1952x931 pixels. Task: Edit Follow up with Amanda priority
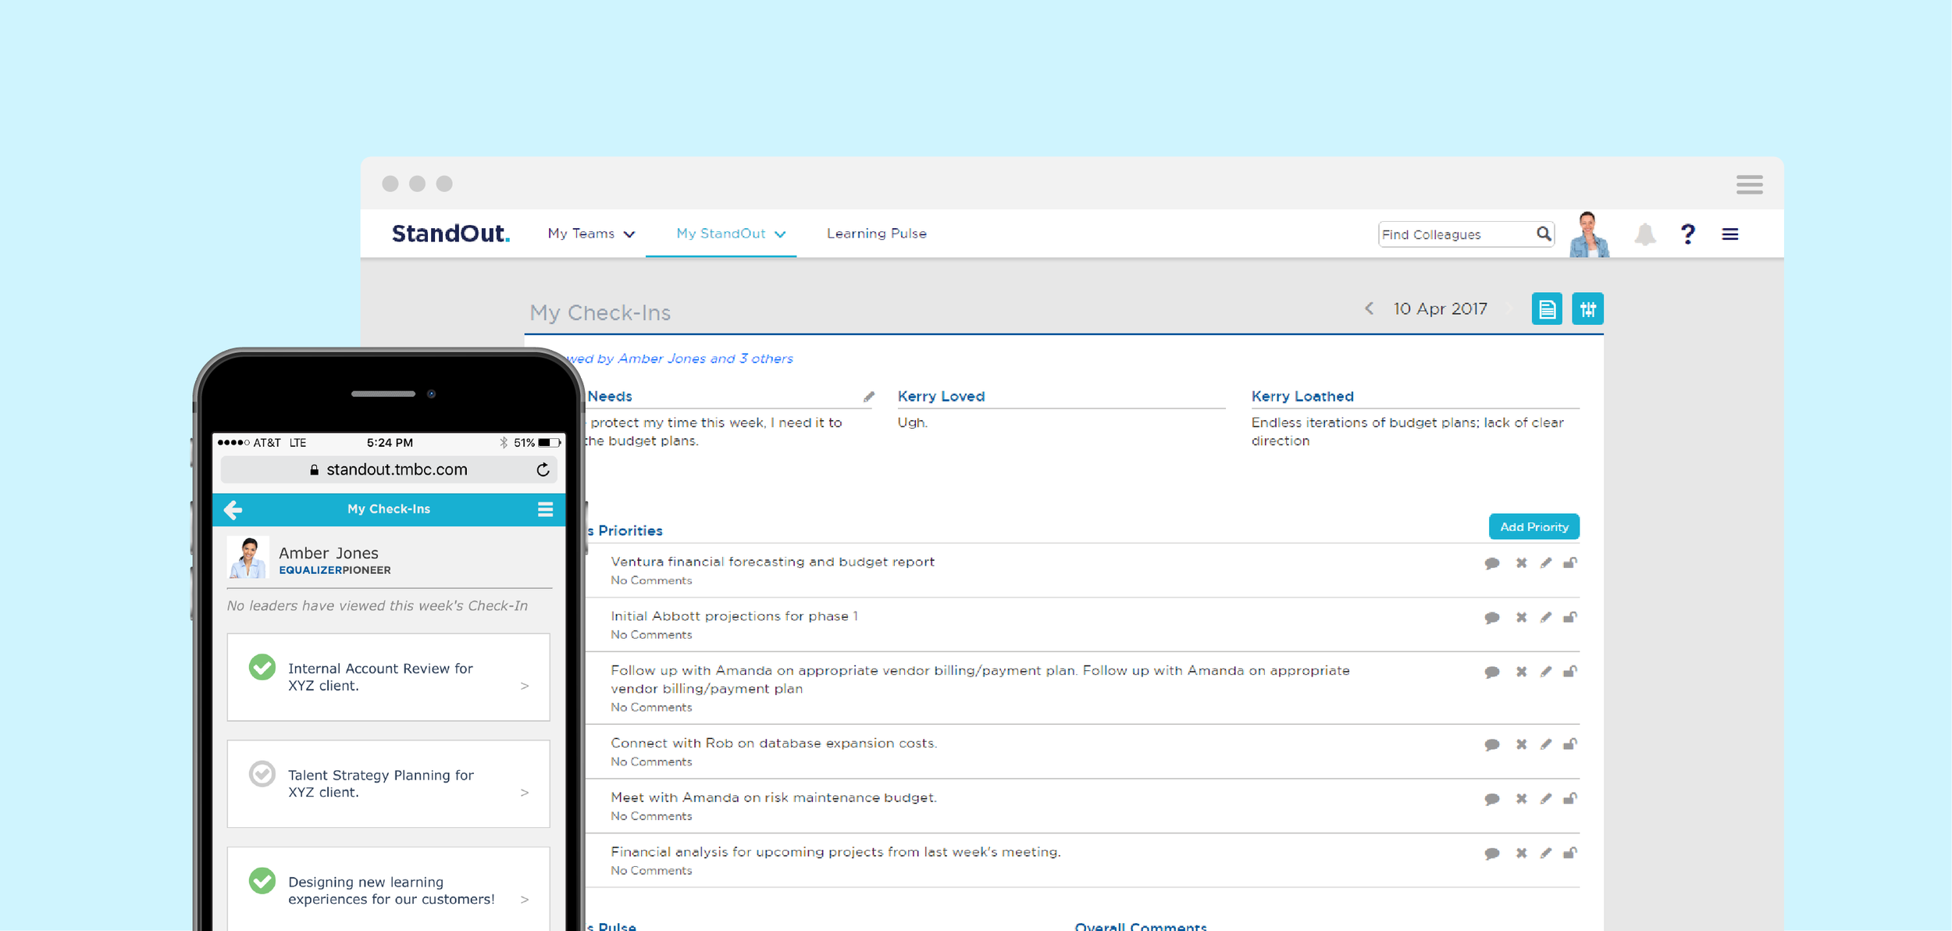click(1546, 672)
